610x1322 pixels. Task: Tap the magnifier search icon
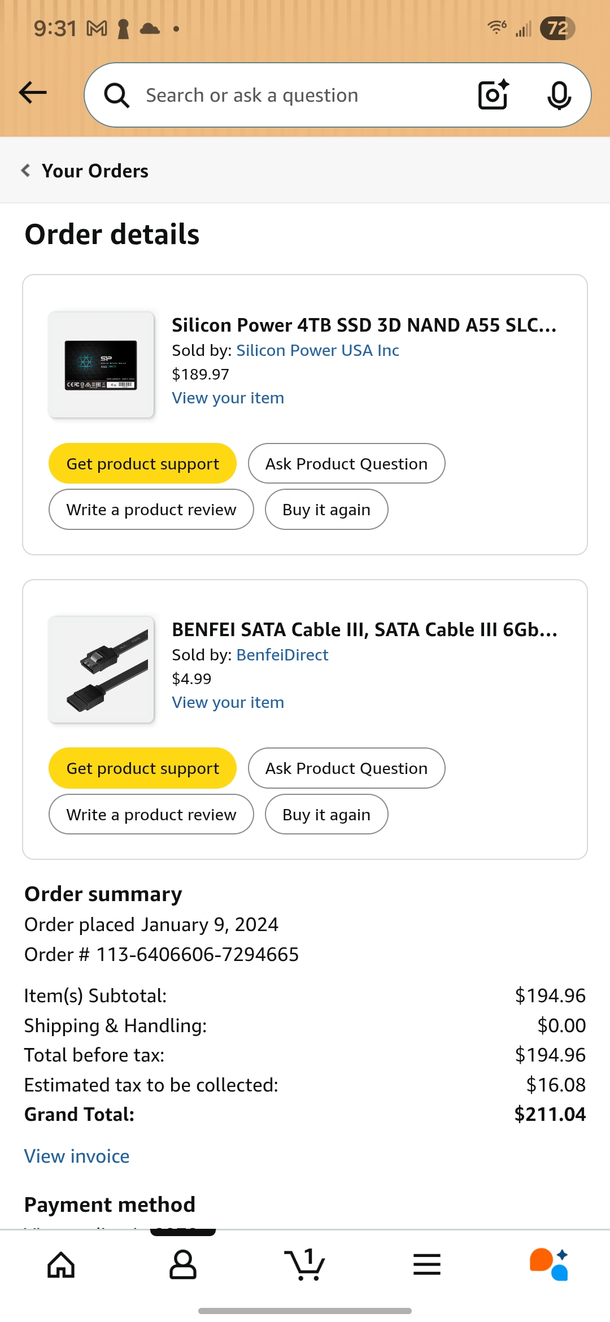(117, 95)
